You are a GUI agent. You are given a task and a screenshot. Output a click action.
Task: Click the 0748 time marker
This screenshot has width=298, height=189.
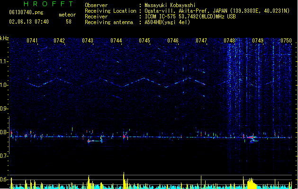[x=229, y=41]
